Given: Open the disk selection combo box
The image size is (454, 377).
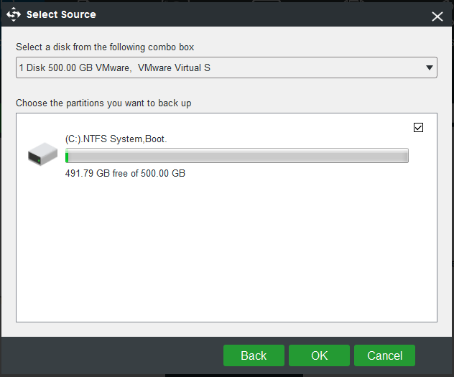Looking at the screenshot, I should (226, 68).
